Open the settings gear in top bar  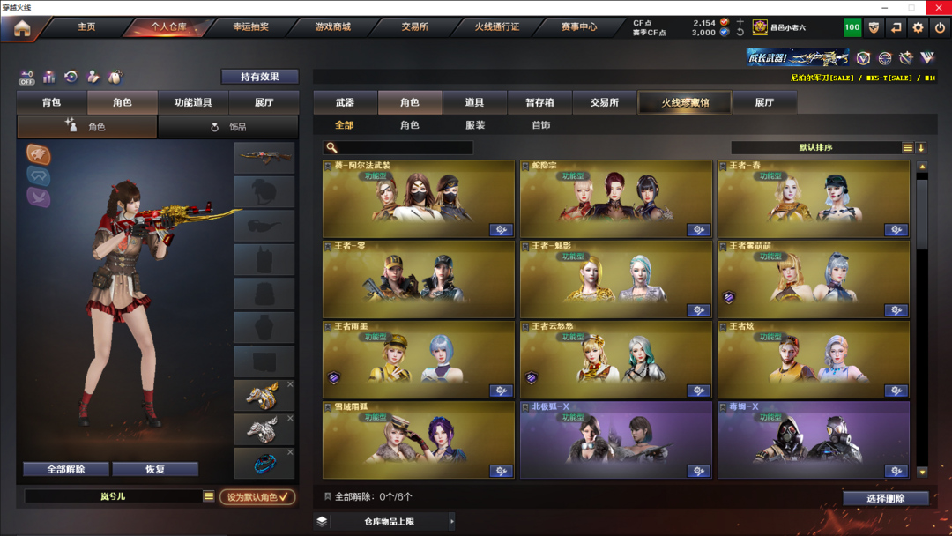click(x=918, y=27)
